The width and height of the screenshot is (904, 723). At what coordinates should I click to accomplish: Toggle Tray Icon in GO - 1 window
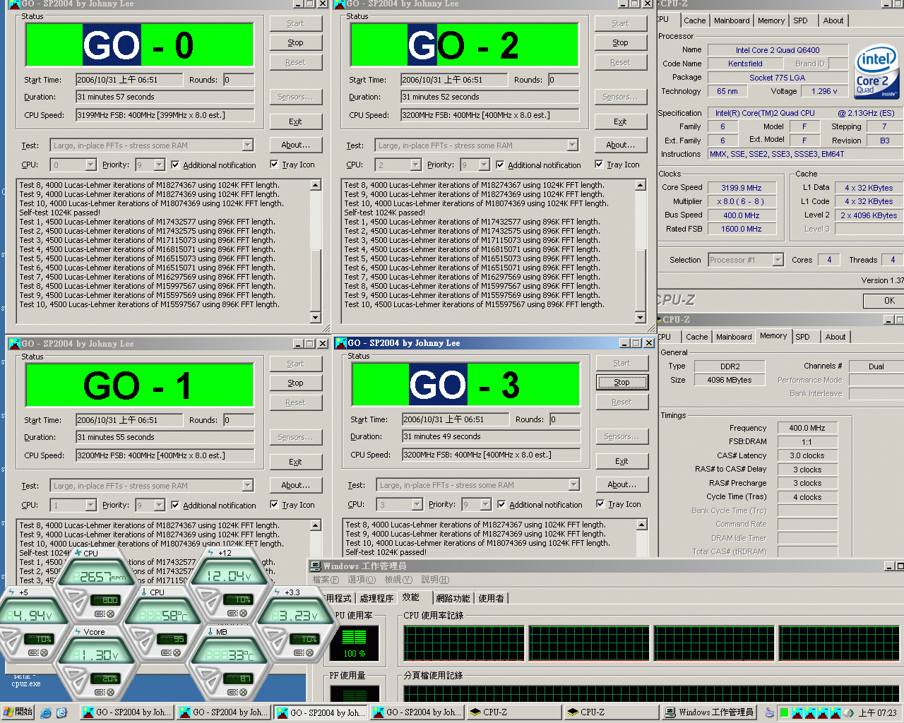point(274,504)
